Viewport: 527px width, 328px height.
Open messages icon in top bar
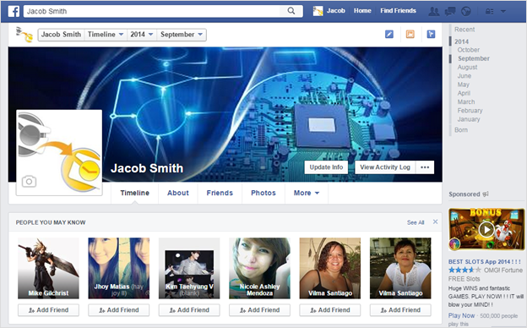[x=449, y=12]
